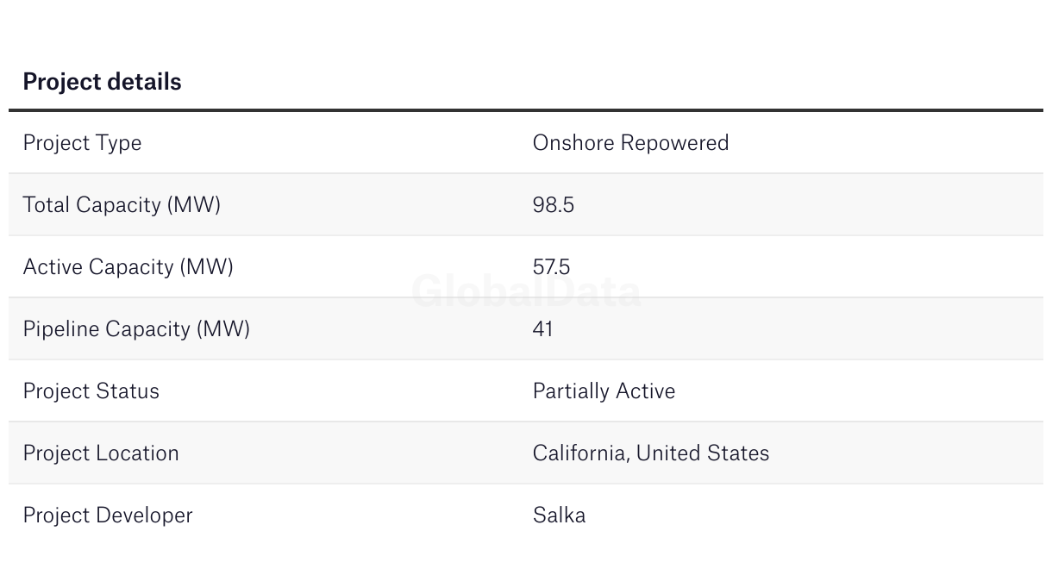Click the Pipeline Capacity table row
This screenshot has width=1052, height=581.
coord(526,329)
